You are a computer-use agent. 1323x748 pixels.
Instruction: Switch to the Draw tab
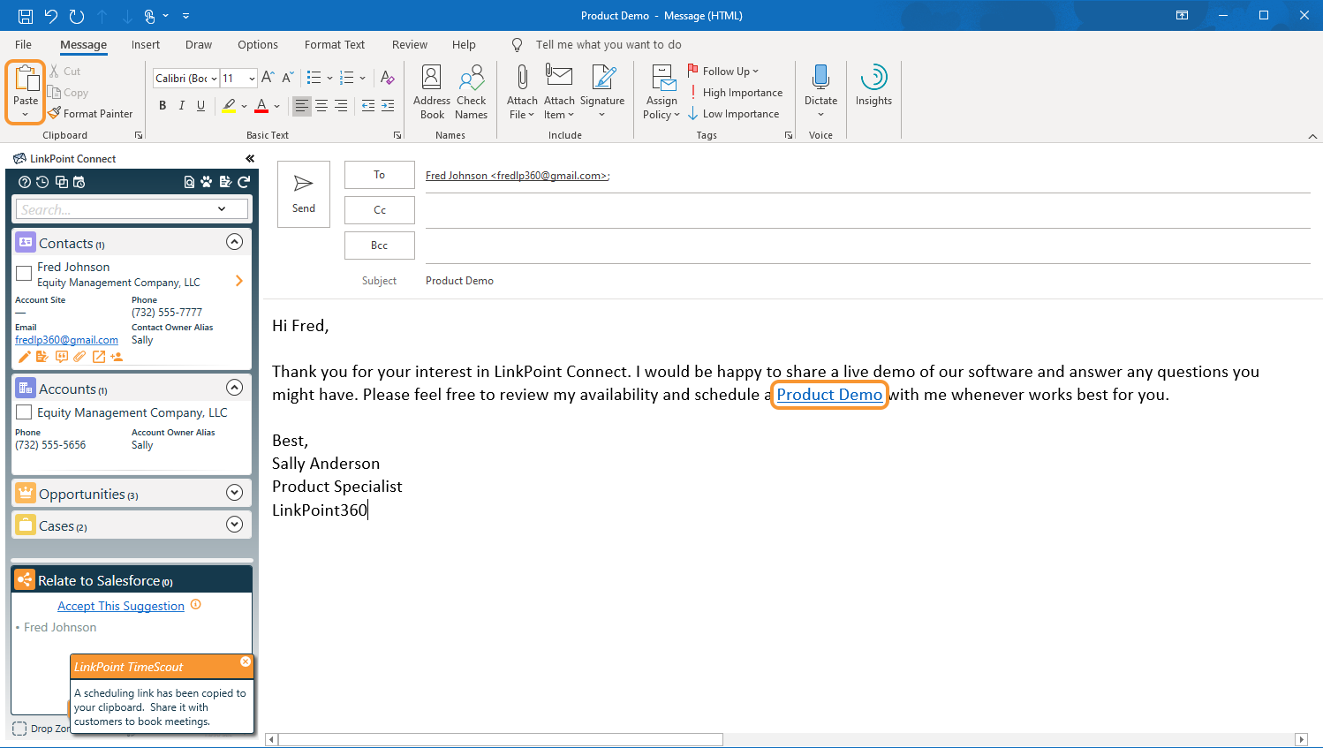[x=199, y=44]
